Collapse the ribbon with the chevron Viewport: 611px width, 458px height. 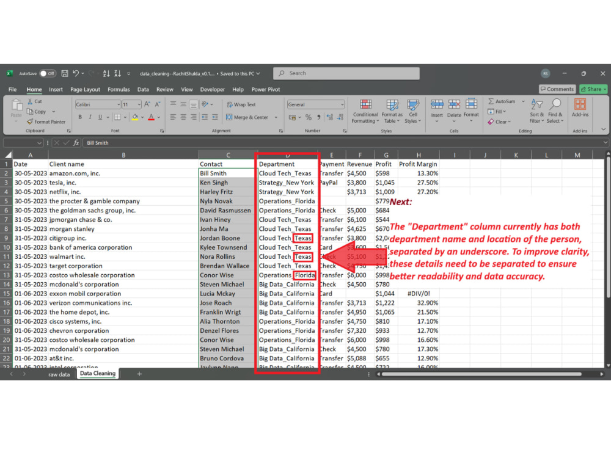pyautogui.click(x=603, y=129)
